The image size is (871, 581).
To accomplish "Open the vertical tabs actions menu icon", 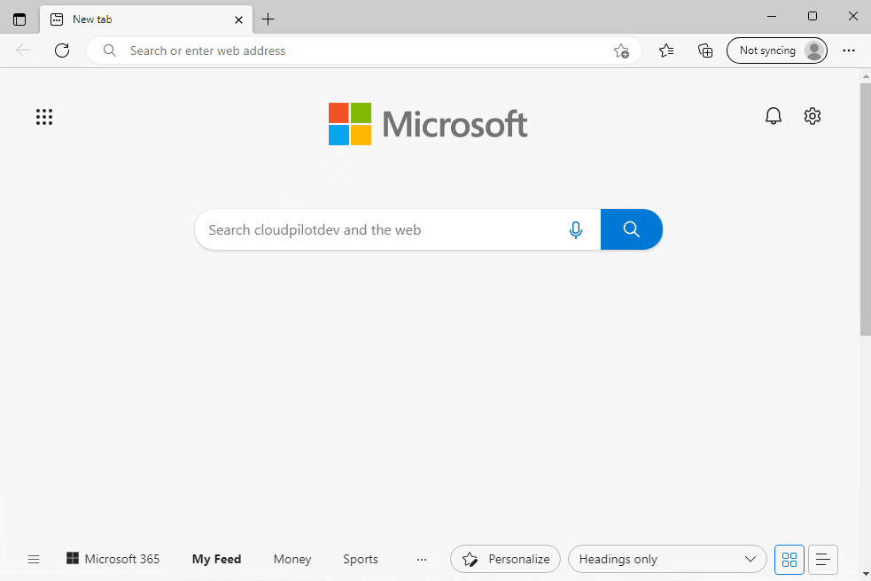I will coord(19,19).
